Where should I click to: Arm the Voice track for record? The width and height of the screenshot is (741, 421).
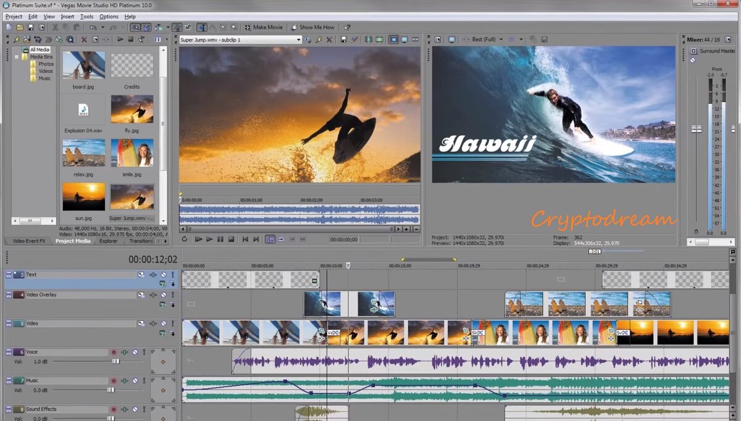pyautogui.click(x=114, y=352)
